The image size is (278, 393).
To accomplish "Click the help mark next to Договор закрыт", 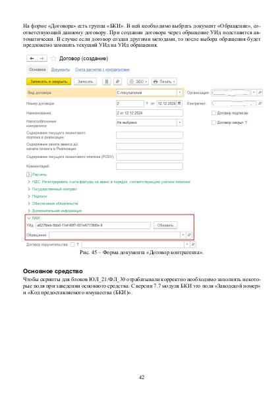I will (246, 122).
